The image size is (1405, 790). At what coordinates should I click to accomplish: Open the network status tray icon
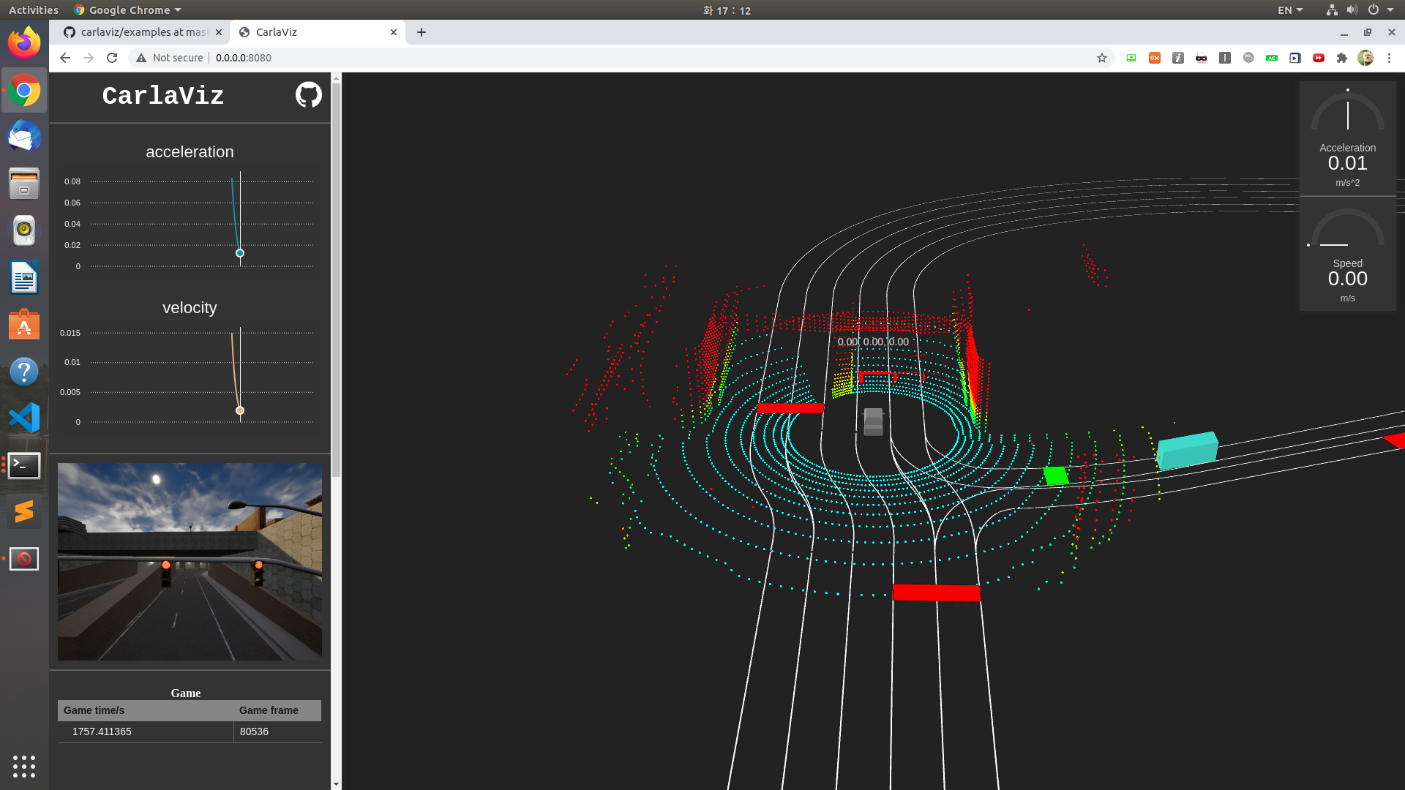point(1332,10)
